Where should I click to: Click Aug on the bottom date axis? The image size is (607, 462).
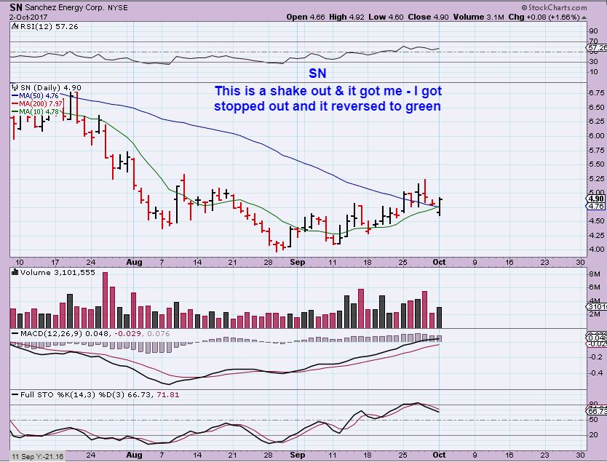[134, 455]
